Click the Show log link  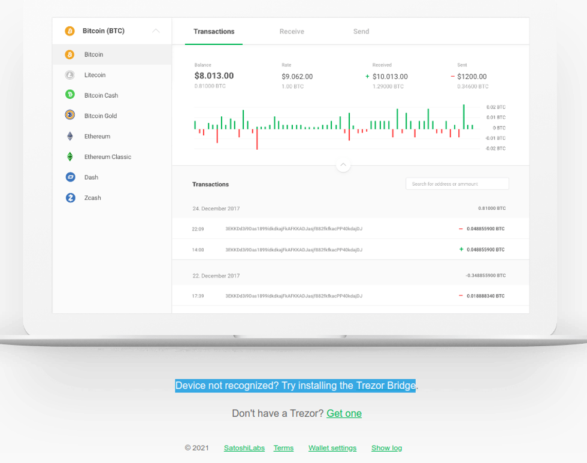[386, 448]
